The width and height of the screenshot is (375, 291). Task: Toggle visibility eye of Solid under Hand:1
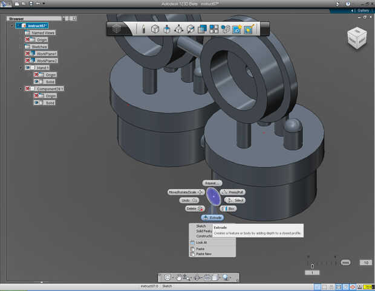click(x=36, y=82)
